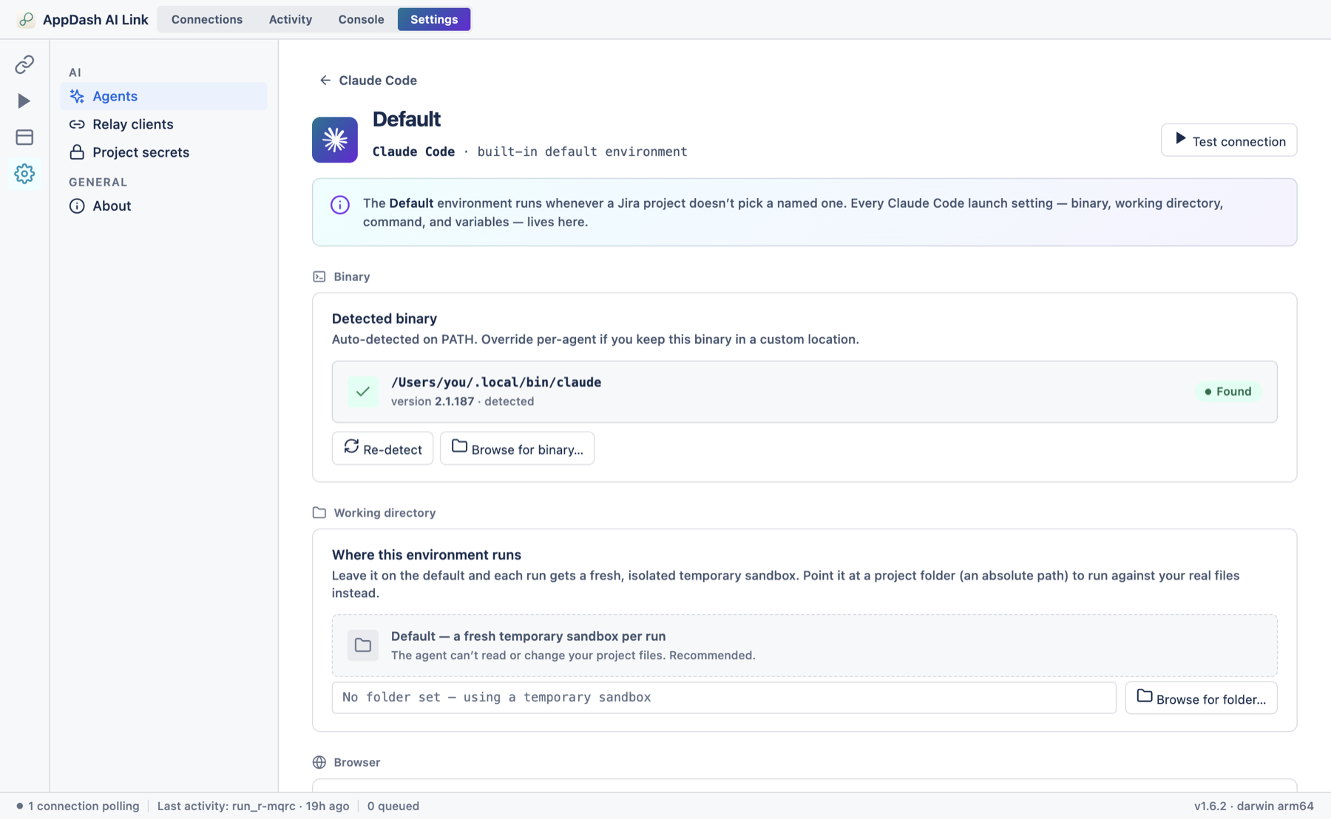The width and height of the screenshot is (1331, 819).
Task: Click Last activity run_r-mqrc status entry
Action: coord(253,806)
